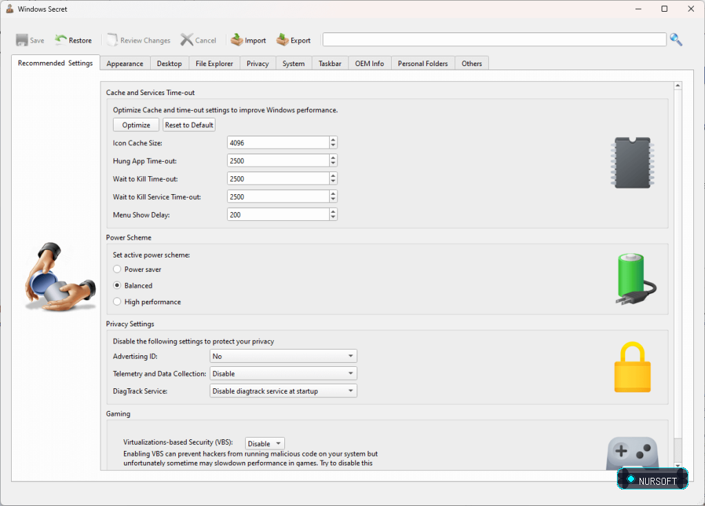This screenshot has width=705, height=506.
Task: Click the Import settings icon
Action: [237, 40]
